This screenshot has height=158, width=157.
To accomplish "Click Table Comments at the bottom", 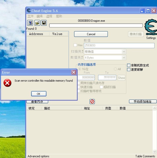I will pos(145,156).
